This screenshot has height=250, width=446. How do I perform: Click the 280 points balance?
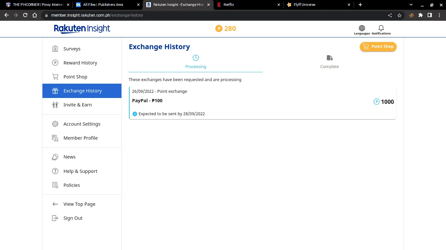230,29
